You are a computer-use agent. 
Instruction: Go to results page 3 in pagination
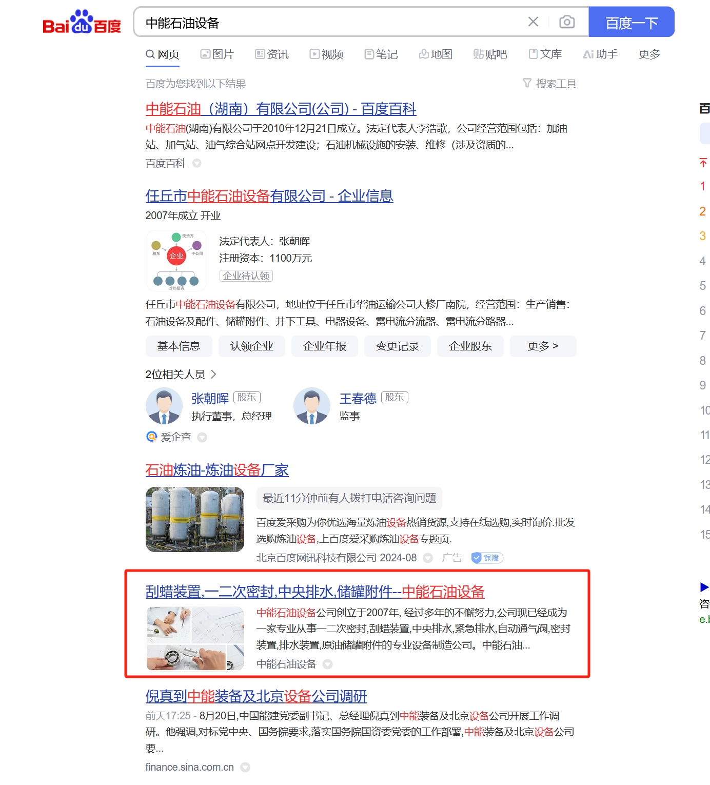(x=702, y=235)
